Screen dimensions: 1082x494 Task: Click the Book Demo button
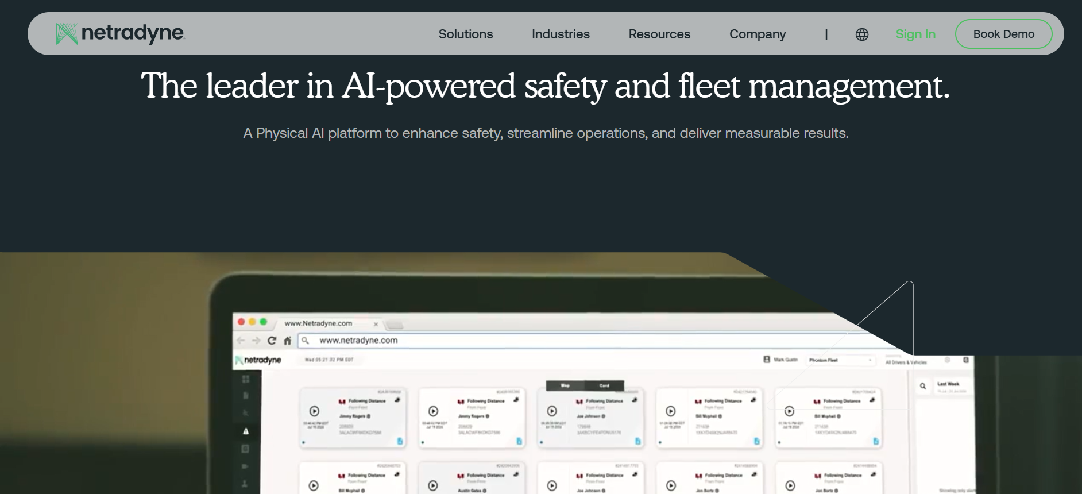(x=1003, y=34)
